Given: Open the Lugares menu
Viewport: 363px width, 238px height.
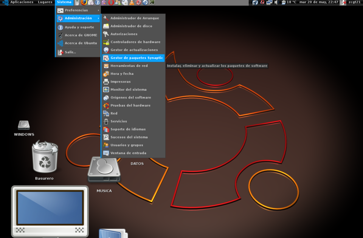Looking at the screenshot, I should click(45, 2).
